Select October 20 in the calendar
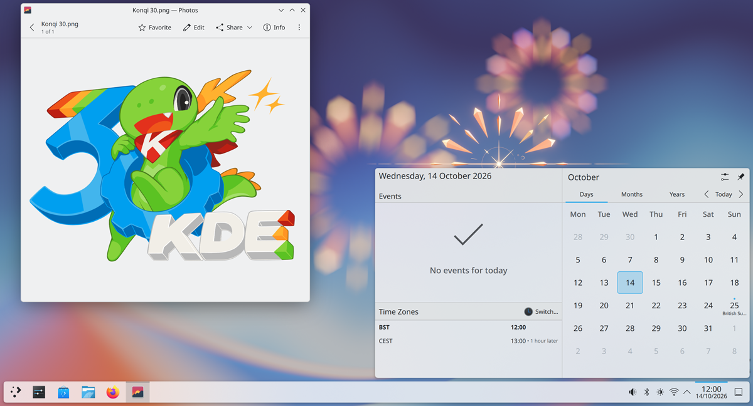 tap(604, 306)
